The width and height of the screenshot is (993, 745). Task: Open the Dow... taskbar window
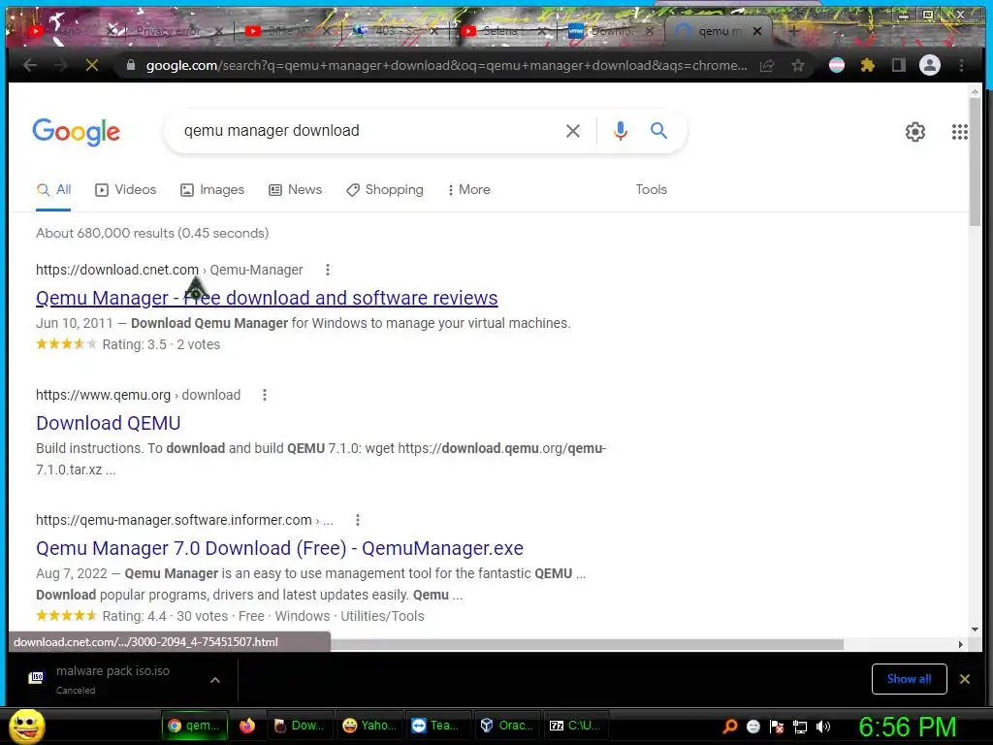[299, 726]
